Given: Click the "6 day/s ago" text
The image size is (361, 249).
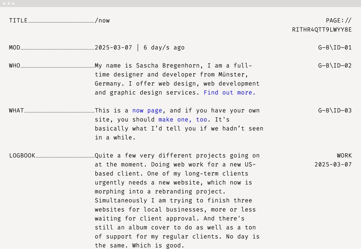Looking at the screenshot, I should pos(164,48).
